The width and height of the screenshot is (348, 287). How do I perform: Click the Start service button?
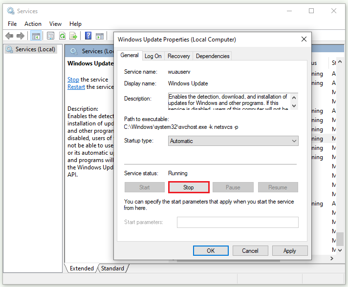145,187
